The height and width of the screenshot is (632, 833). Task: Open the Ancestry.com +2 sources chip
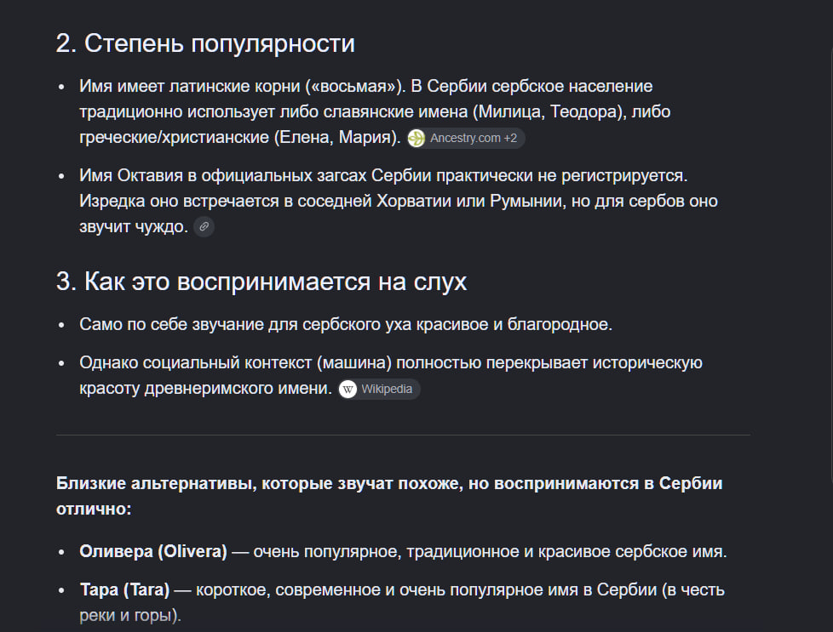coord(466,138)
